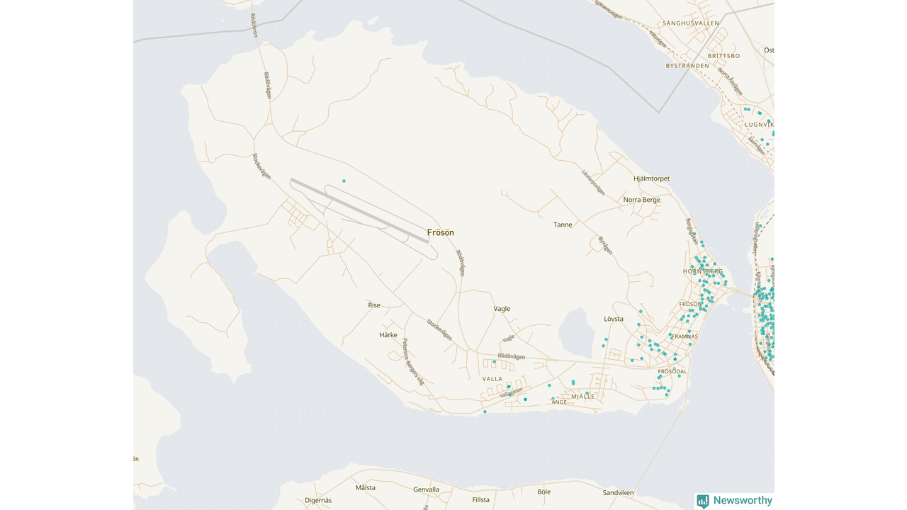The height and width of the screenshot is (510, 907).
Task: Click the Tanne place label
Action: click(563, 225)
